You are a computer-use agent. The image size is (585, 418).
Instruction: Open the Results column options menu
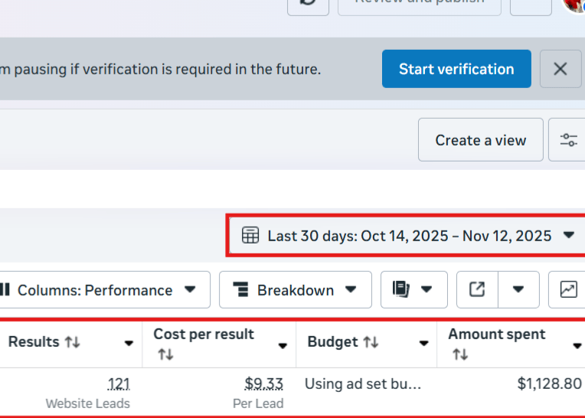pos(129,344)
